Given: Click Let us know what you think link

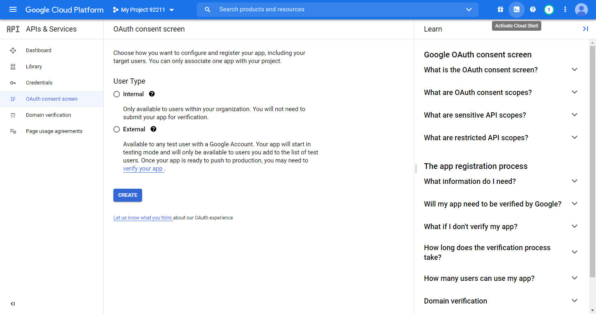Looking at the screenshot, I should [x=143, y=218].
